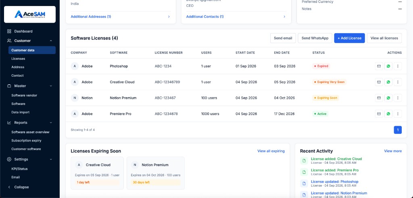Expand Additional Addresses chevron arrow
The height and width of the screenshot is (198, 413).
coord(169,17)
